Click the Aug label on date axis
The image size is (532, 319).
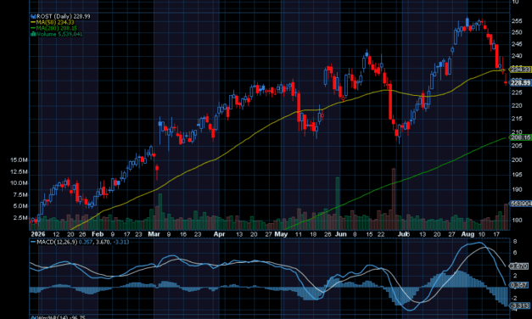(468, 234)
